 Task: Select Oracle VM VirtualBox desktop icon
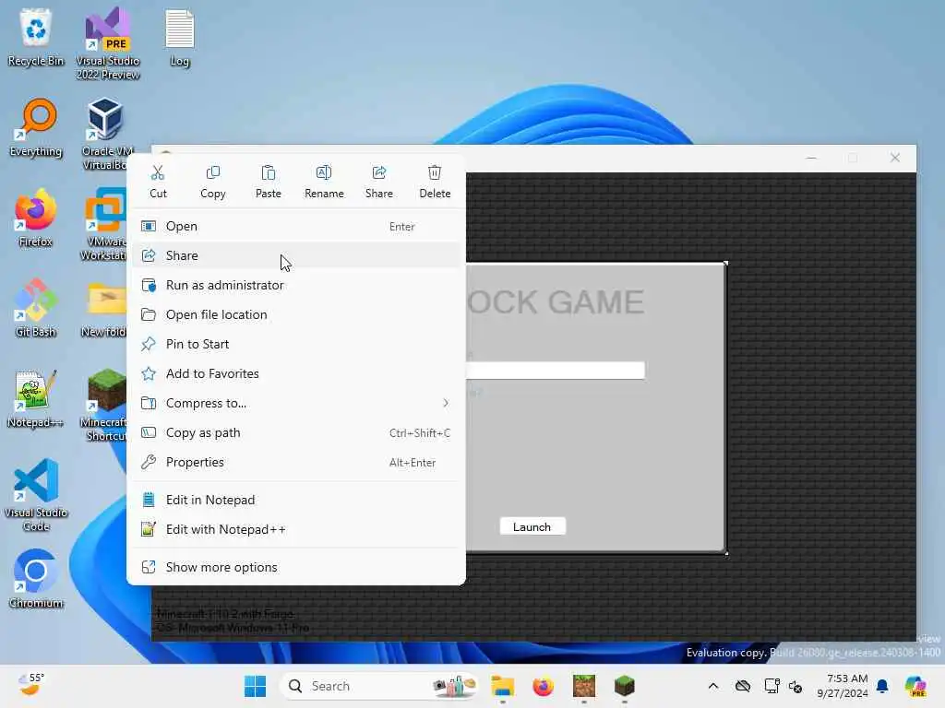click(x=105, y=134)
